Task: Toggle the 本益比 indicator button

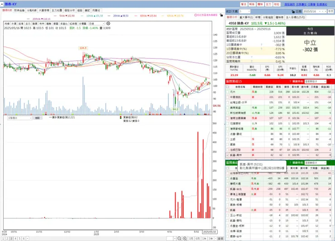Action: pos(63,24)
